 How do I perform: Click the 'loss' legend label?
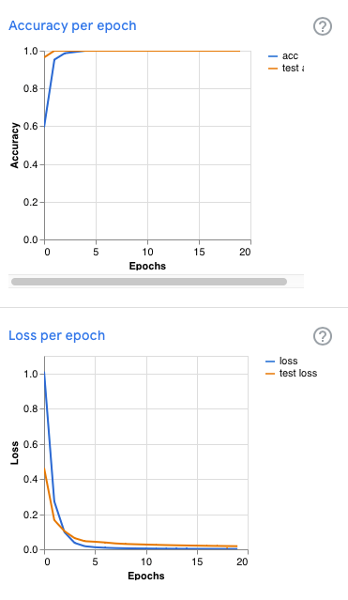[288, 361]
